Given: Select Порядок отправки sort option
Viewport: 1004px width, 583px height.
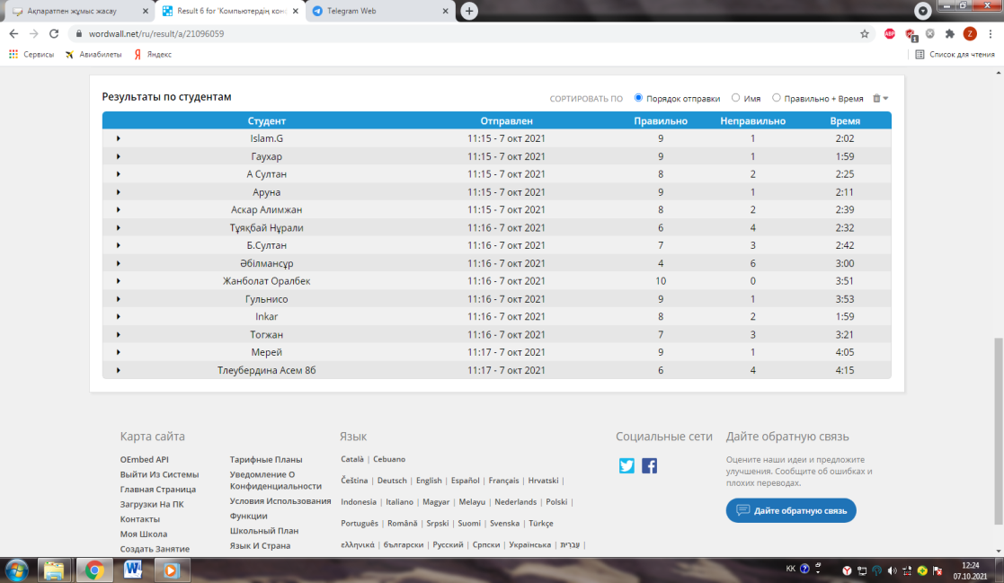Looking at the screenshot, I should (x=638, y=98).
